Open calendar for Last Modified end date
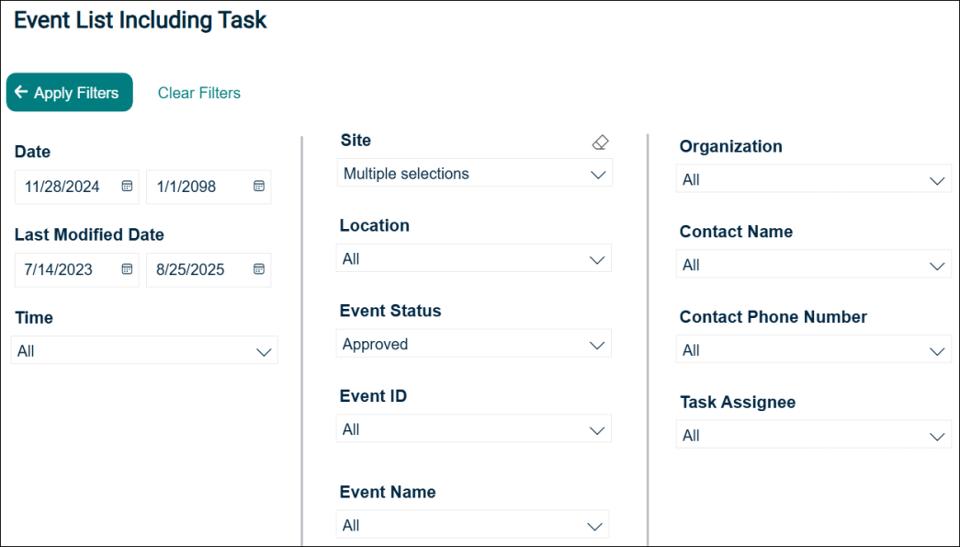Viewport: 960px width, 547px height. point(259,269)
